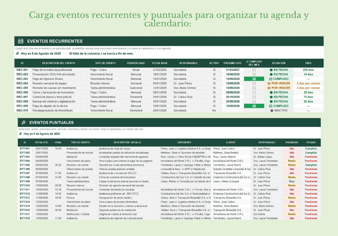Select 'Contestar demanda de desalojo' cell
The height and width of the screenshot is (236, 338).
click(x=128, y=189)
